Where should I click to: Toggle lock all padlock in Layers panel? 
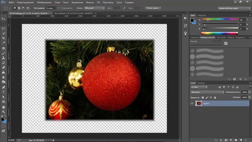pos(215,97)
